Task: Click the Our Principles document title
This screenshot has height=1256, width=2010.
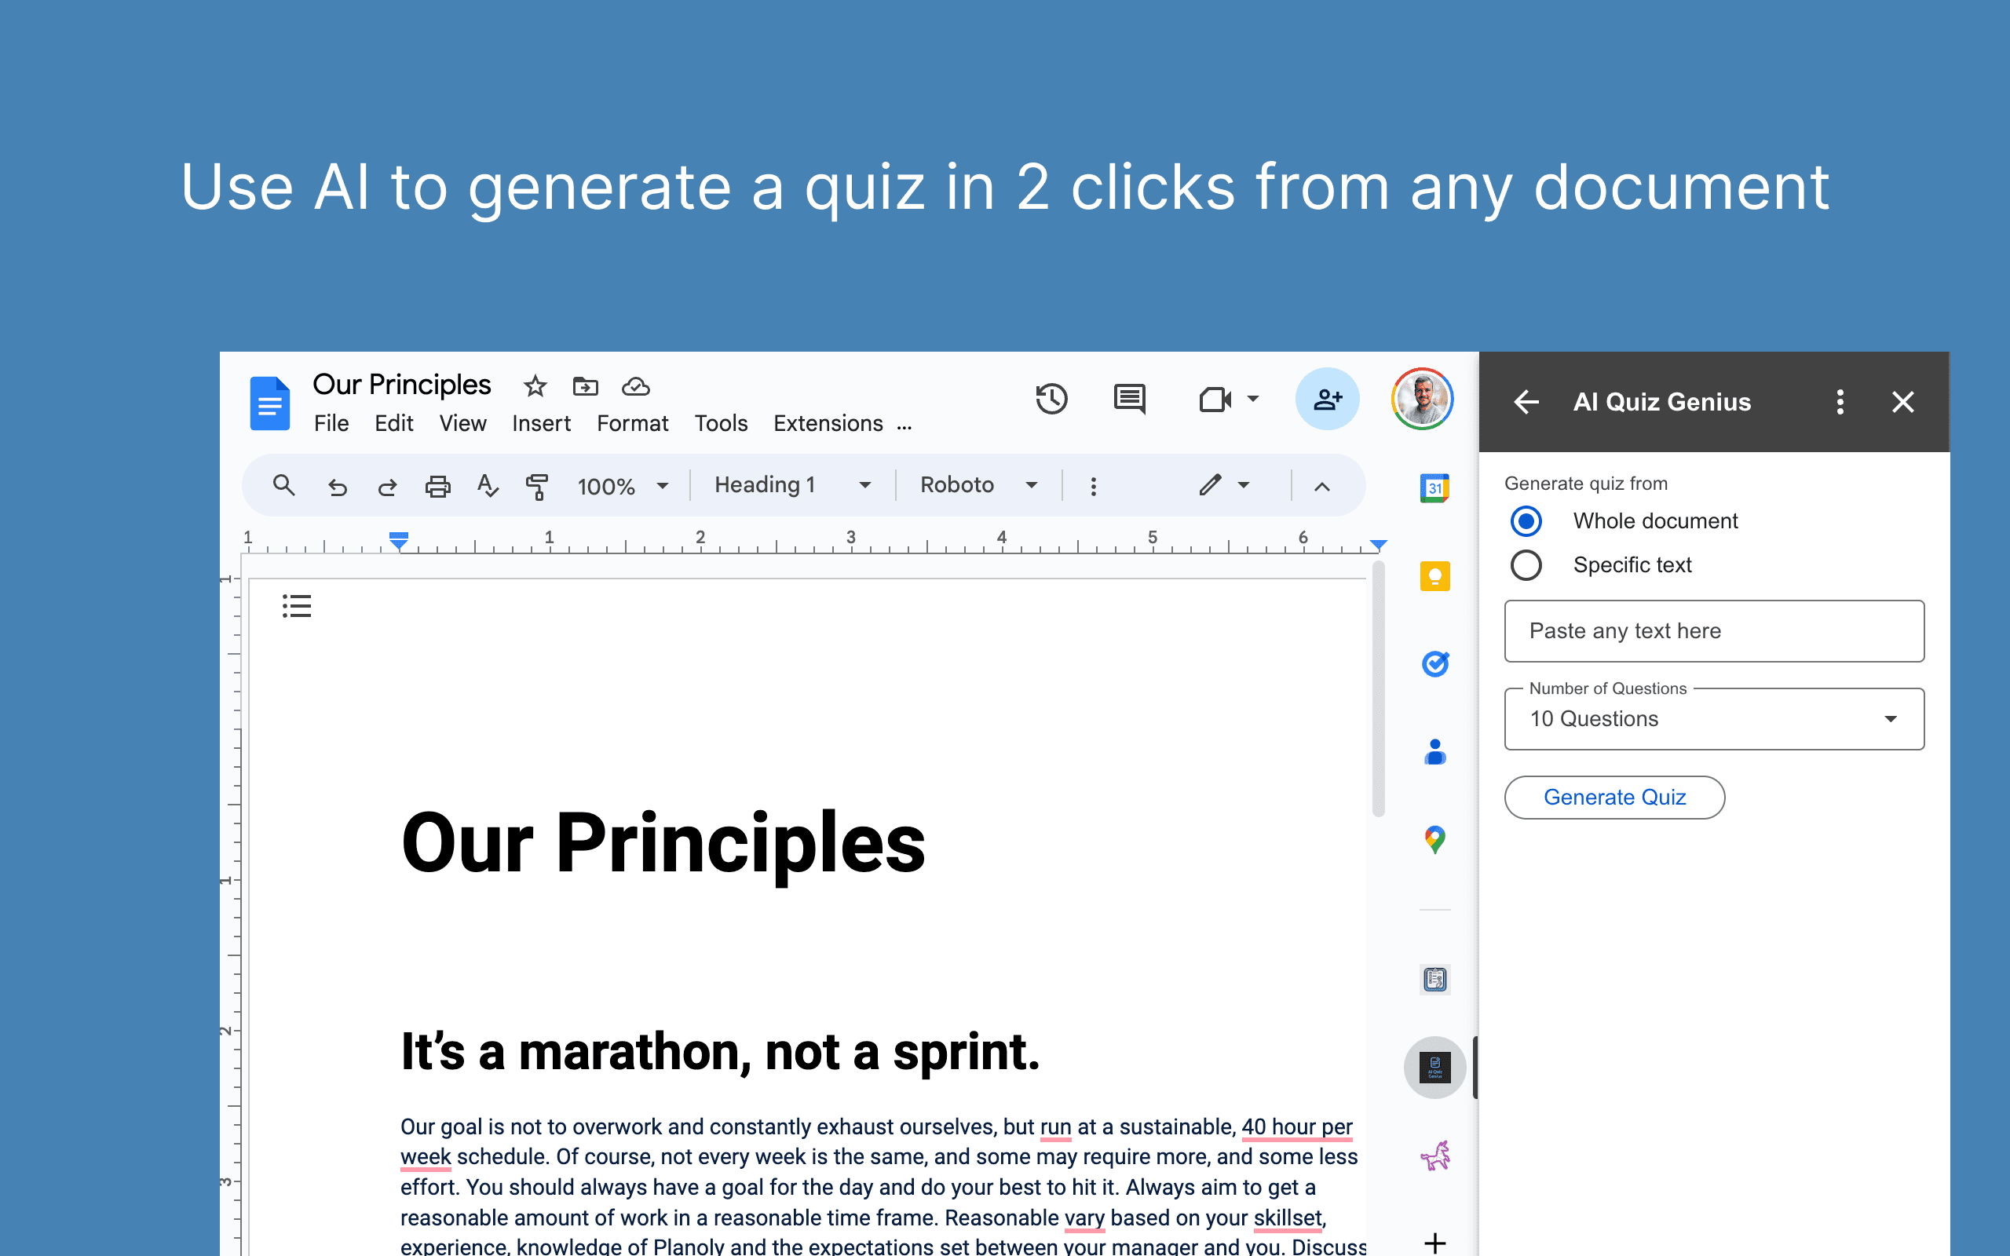Action: 402,385
